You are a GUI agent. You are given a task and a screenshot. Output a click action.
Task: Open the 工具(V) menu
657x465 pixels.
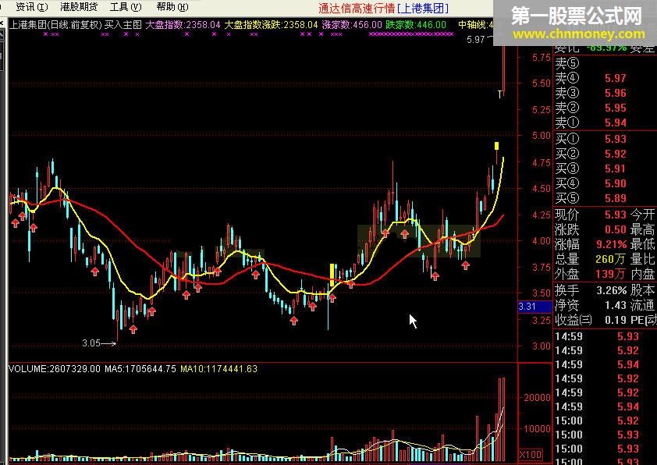pyautogui.click(x=126, y=7)
